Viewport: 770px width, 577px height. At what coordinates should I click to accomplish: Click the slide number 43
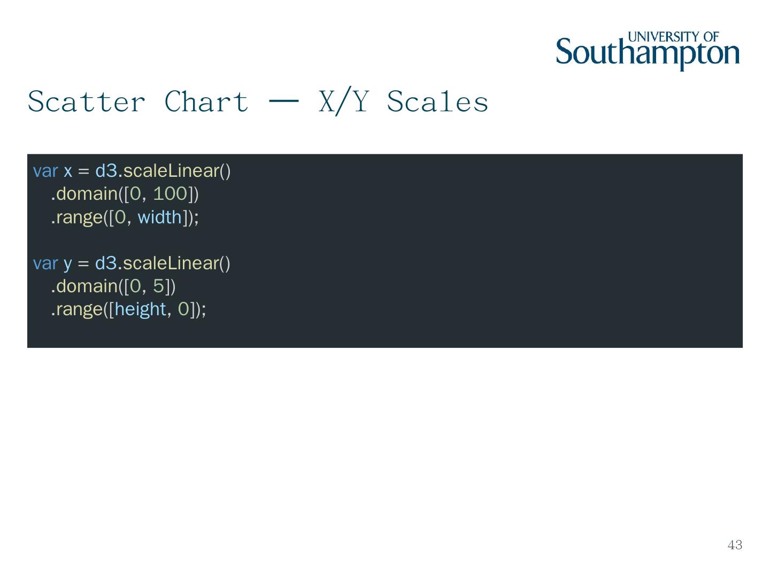pyautogui.click(x=735, y=545)
